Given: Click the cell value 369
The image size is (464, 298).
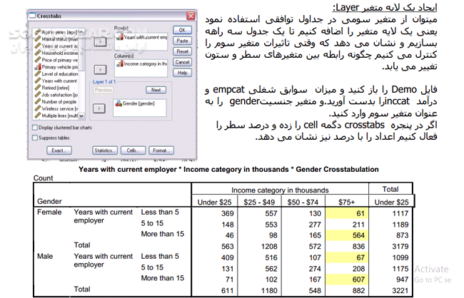Looking at the screenshot, I should [x=228, y=213].
